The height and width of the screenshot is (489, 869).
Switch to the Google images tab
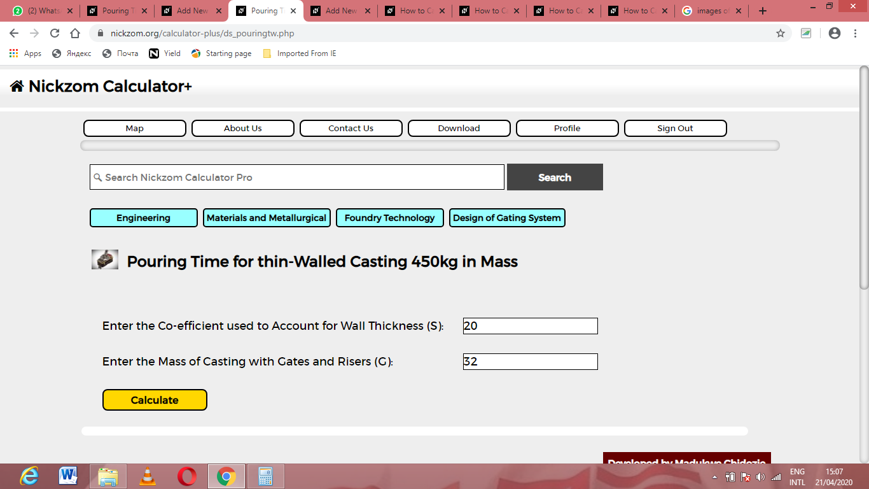pyautogui.click(x=712, y=11)
